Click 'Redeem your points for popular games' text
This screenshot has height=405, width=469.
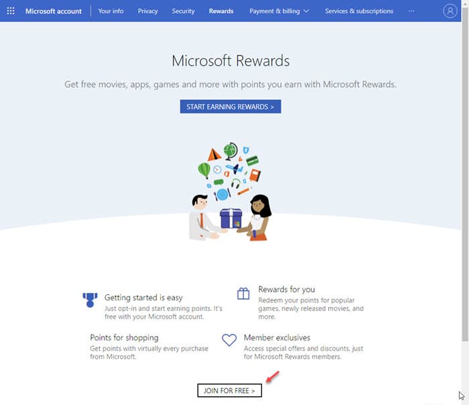[311, 308]
